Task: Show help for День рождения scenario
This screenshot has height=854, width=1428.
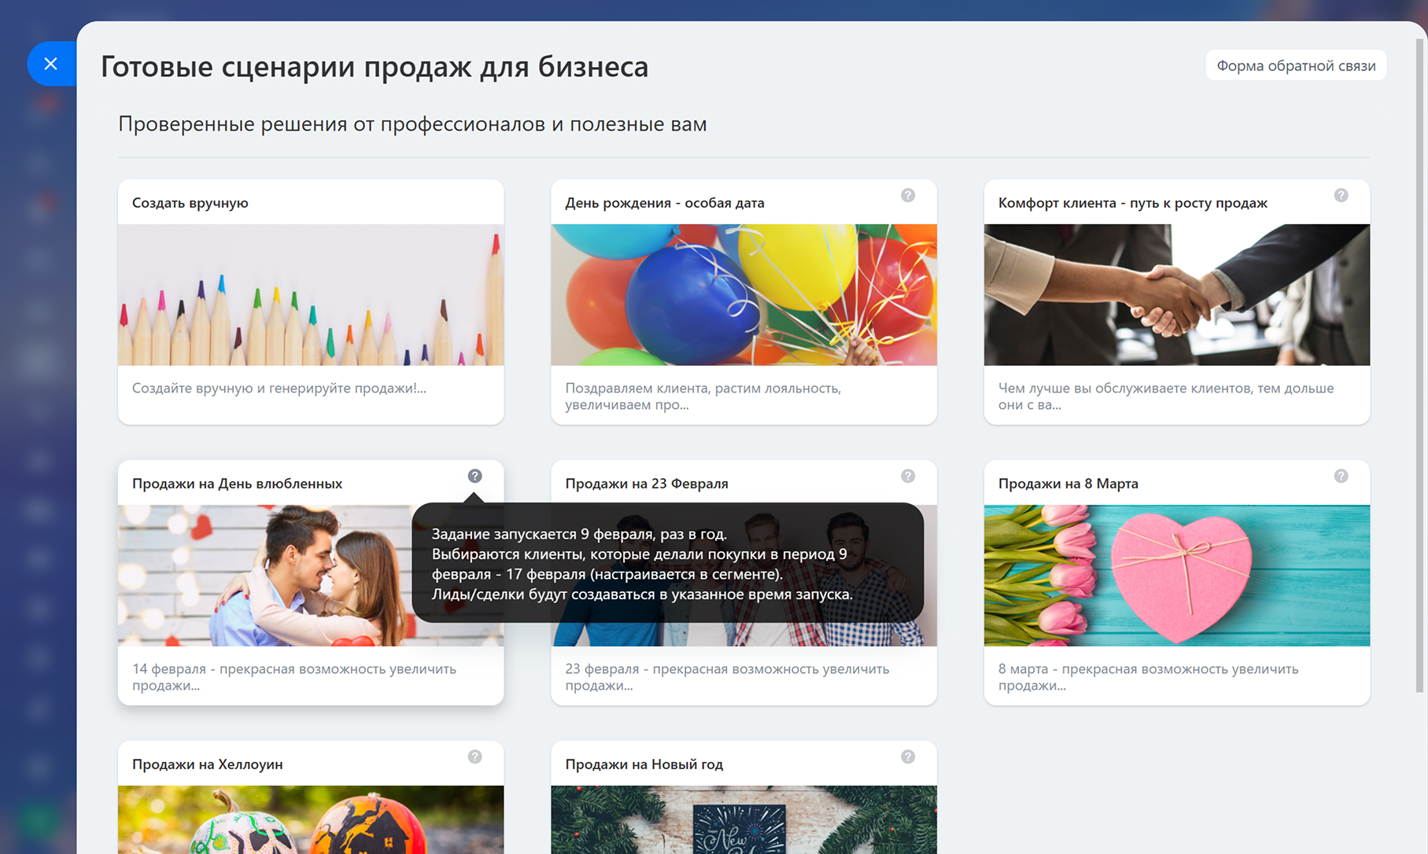Action: [908, 195]
